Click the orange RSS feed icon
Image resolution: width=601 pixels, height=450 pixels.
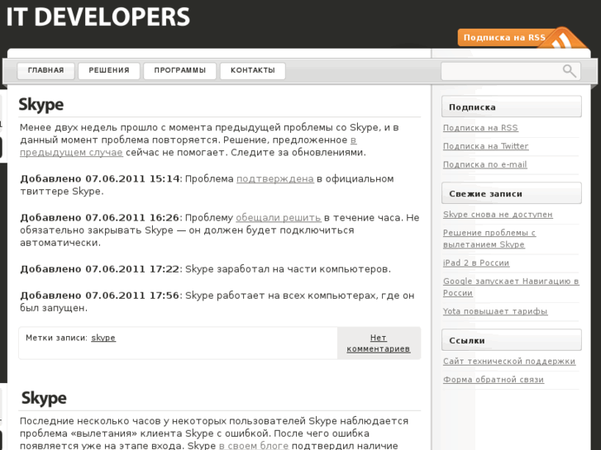[x=562, y=39]
